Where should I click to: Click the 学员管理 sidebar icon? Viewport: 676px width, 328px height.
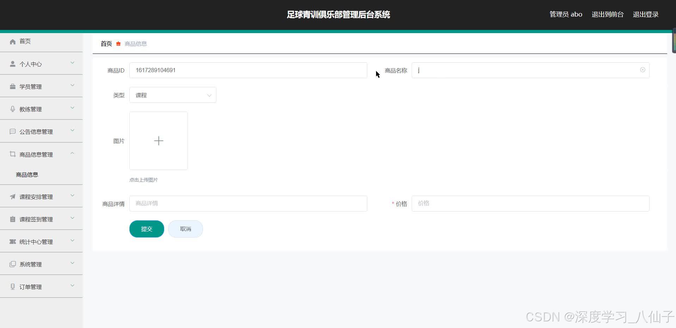[13, 86]
